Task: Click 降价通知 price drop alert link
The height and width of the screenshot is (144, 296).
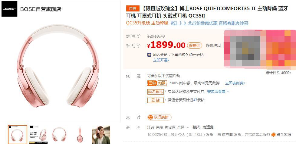Action: point(213,45)
